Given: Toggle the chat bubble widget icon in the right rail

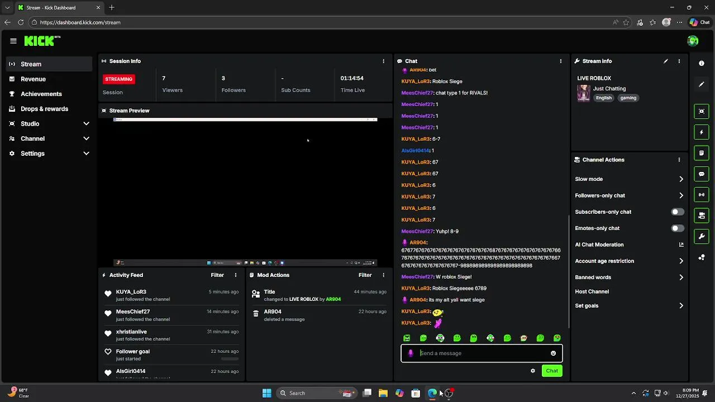Looking at the screenshot, I should click(x=702, y=174).
